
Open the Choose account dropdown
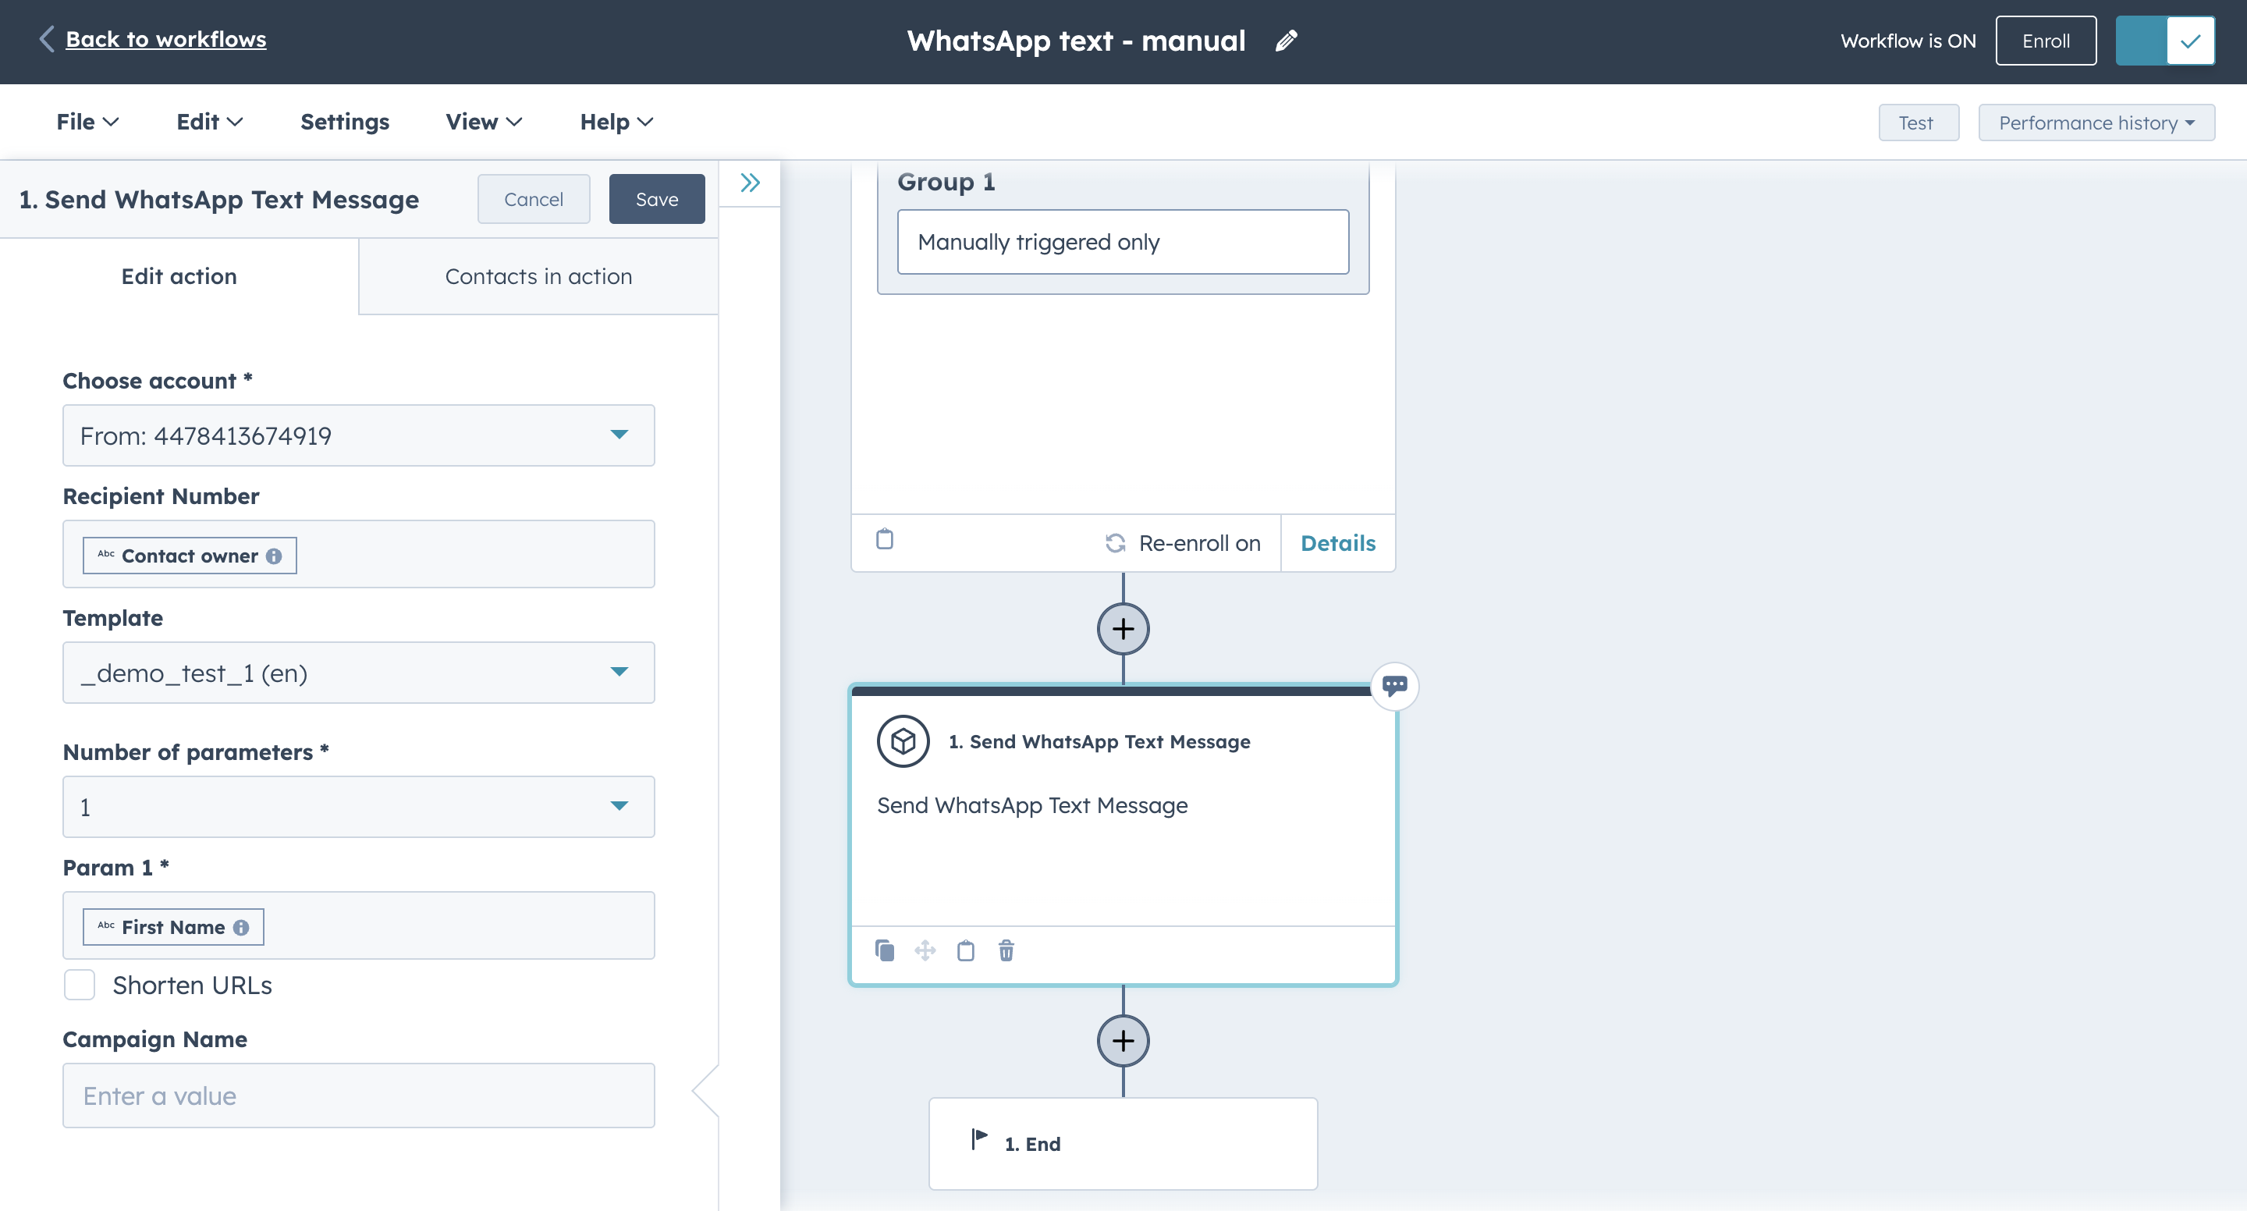359,435
